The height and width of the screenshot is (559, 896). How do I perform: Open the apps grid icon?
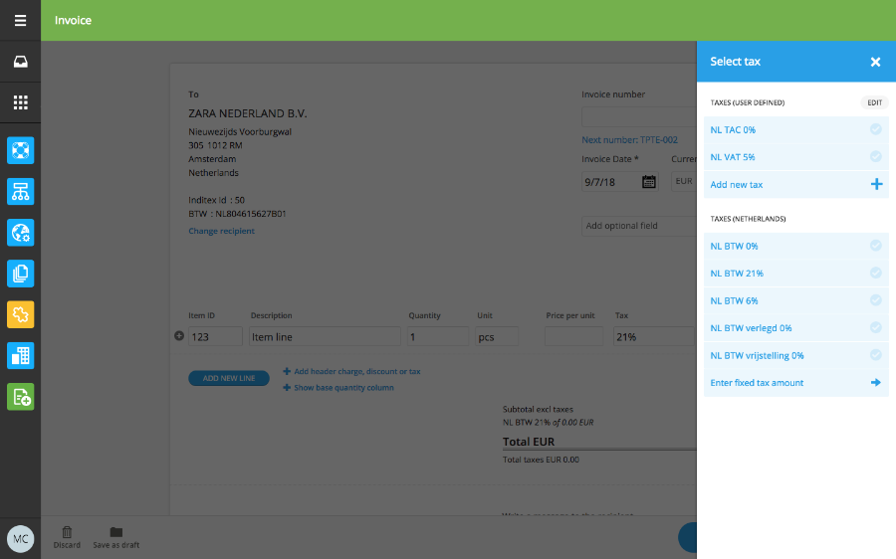(21, 102)
